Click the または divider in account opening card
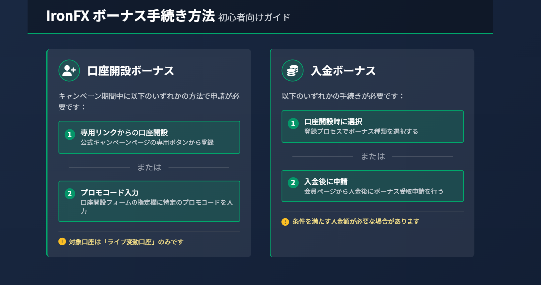Viewport: 541px width, 285px height. click(x=149, y=167)
